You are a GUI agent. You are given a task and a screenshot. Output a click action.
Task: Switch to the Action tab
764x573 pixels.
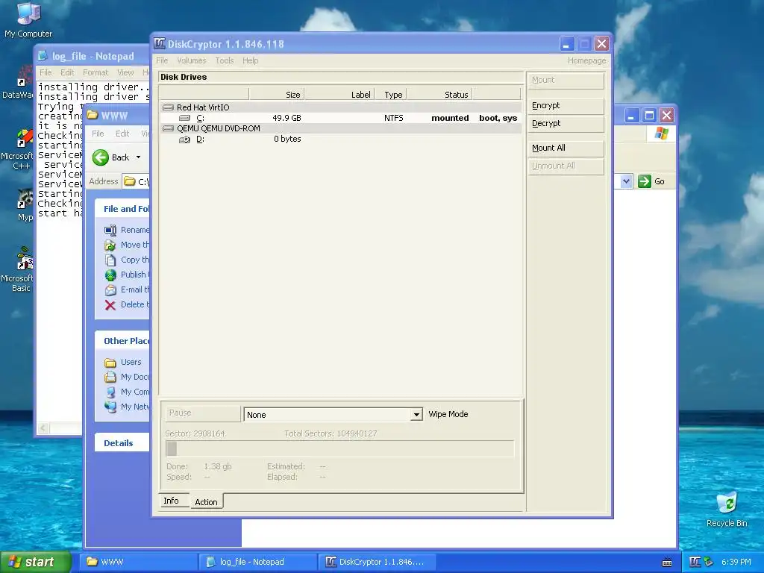tap(206, 502)
